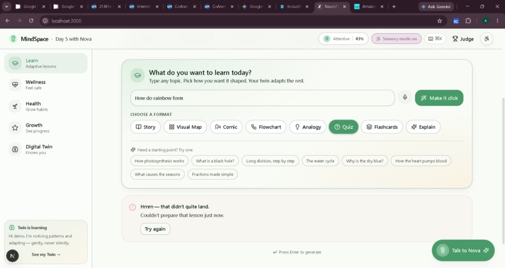Choose 'What causes the seasons' suggestion
The image size is (505, 268).
(x=157, y=174)
